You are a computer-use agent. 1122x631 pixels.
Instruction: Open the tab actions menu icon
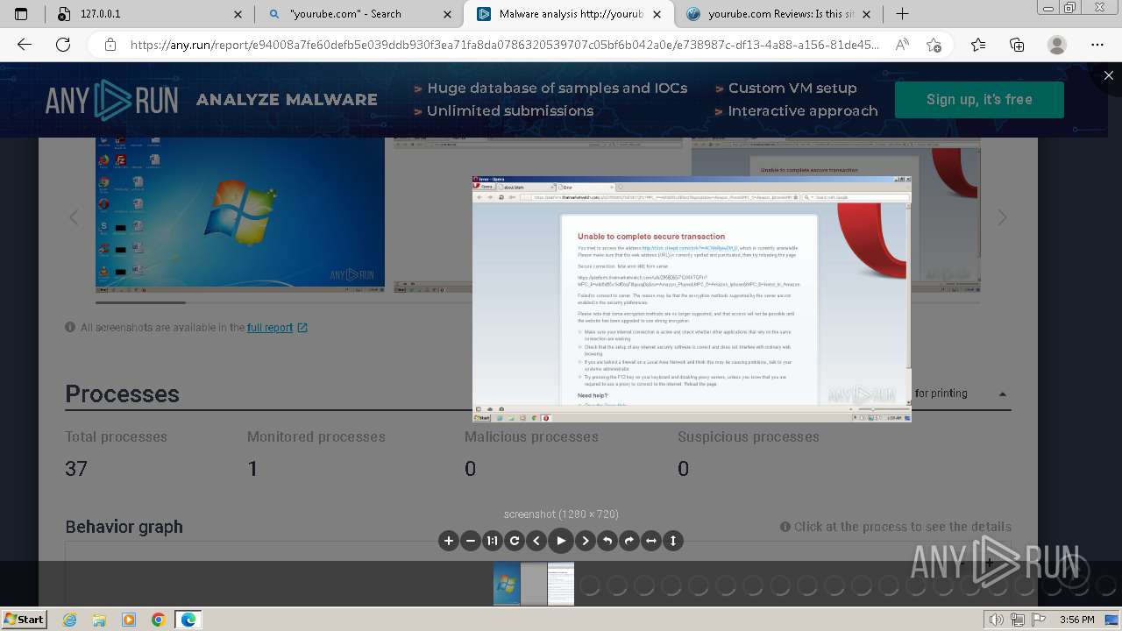click(22, 14)
